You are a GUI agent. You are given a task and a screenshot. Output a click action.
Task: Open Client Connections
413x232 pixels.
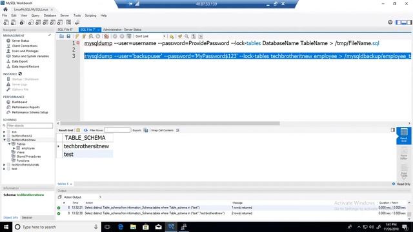pos(25,46)
